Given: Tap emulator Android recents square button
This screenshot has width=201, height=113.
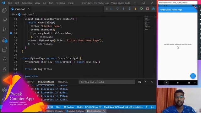Looking at the screenshot, I should coord(189,83).
